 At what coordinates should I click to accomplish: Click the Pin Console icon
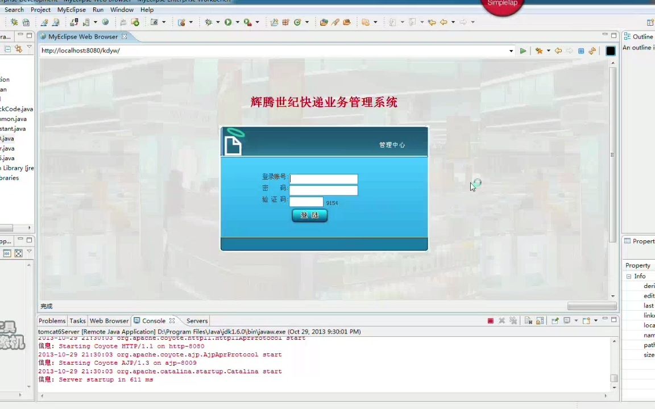[556, 320]
